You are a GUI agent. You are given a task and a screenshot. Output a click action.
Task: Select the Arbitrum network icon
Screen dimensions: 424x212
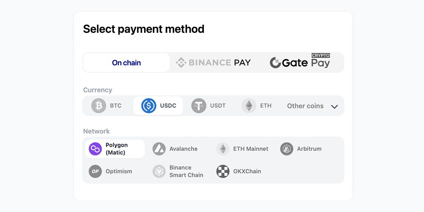click(286, 149)
